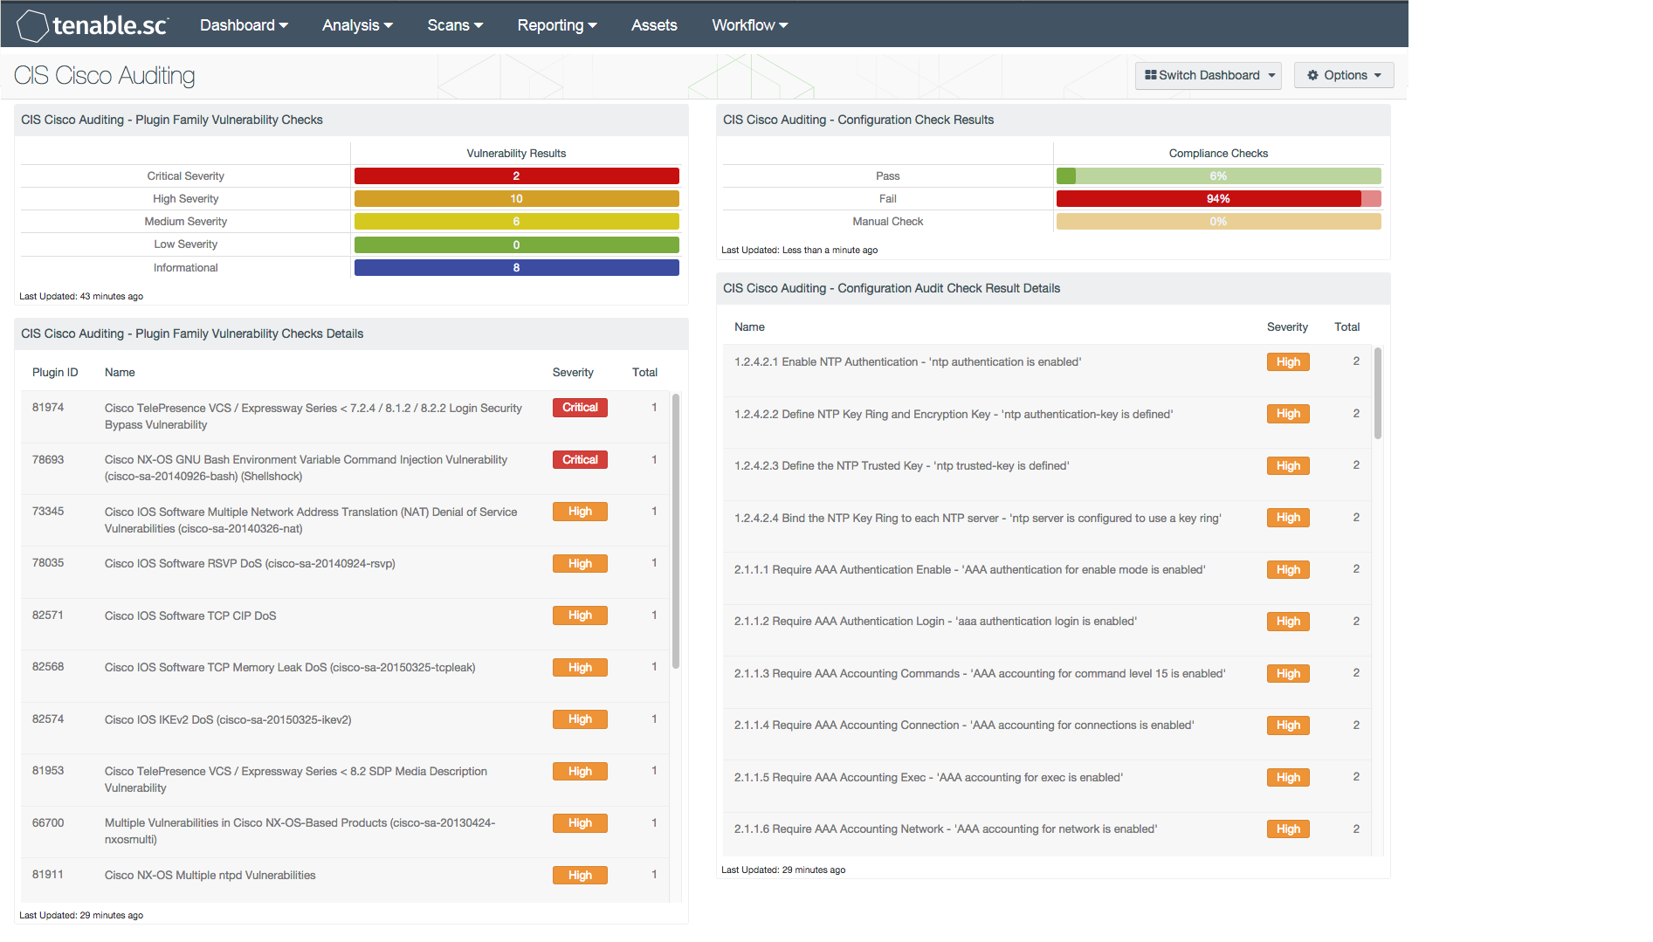Click the Severity header in vulnerability details
The image size is (1653, 942).
(x=573, y=372)
